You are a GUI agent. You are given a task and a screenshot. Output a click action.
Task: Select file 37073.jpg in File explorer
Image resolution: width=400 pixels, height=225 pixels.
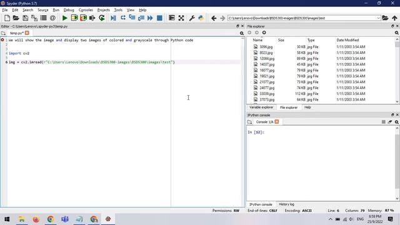coord(267,100)
